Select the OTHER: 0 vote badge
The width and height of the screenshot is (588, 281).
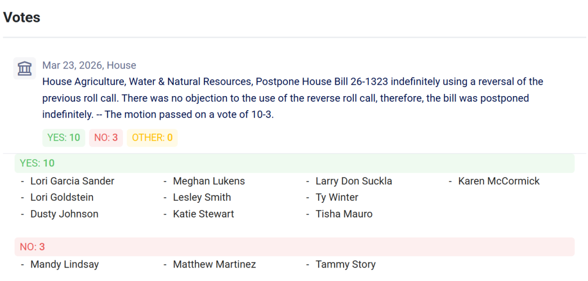coord(152,138)
